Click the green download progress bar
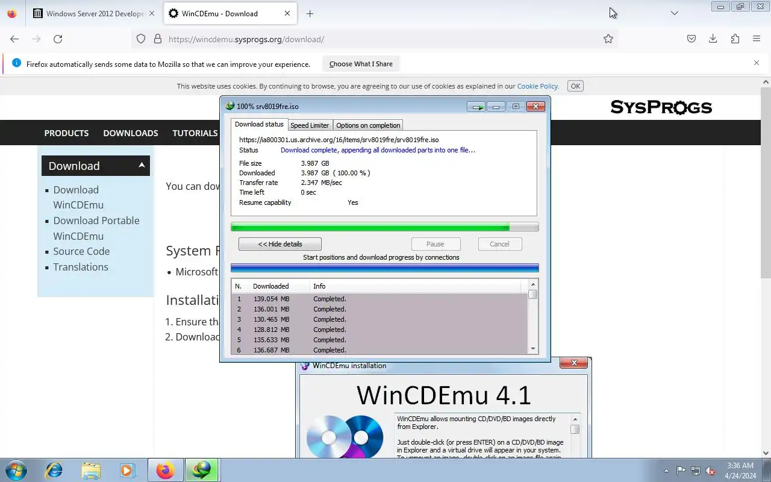 click(384, 227)
